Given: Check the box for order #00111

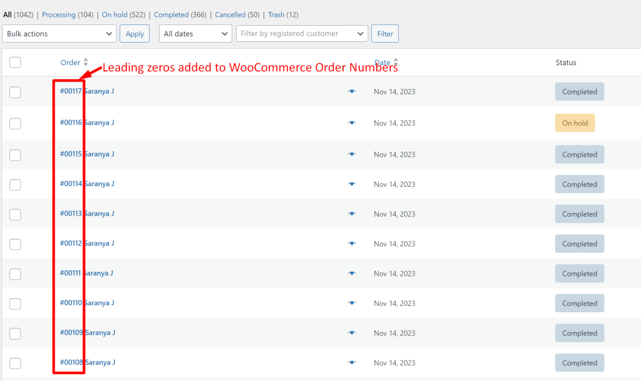Looking at the screenshot, I should 15,274.
